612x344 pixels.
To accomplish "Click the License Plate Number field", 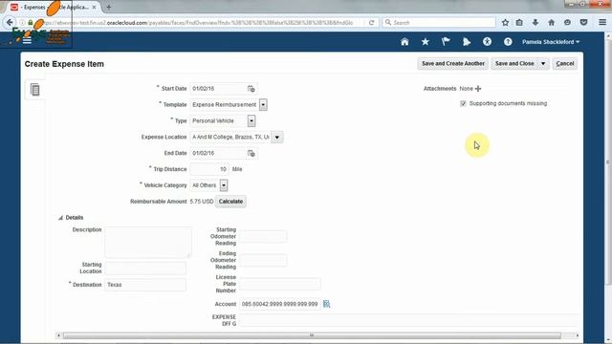I will pyautogui.click(x=280, y=284).
